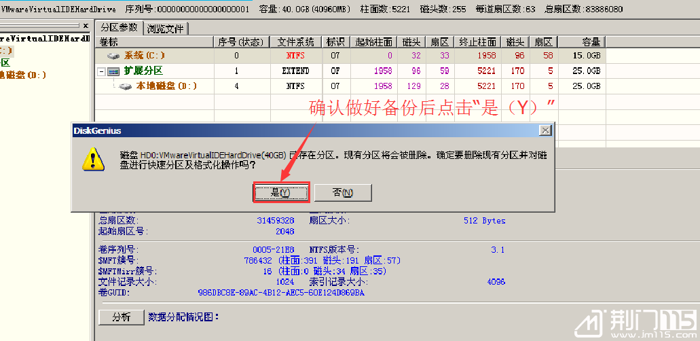Click the $MFT簇号 value 786432
Screen dimensions: 700x341
point(258,260)
